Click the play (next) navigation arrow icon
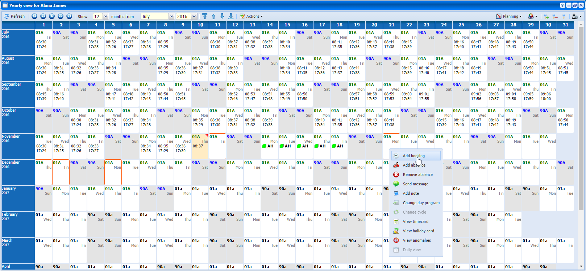Image resolution: width=586 pixels, height=271 pixels. tap(52, 16)
